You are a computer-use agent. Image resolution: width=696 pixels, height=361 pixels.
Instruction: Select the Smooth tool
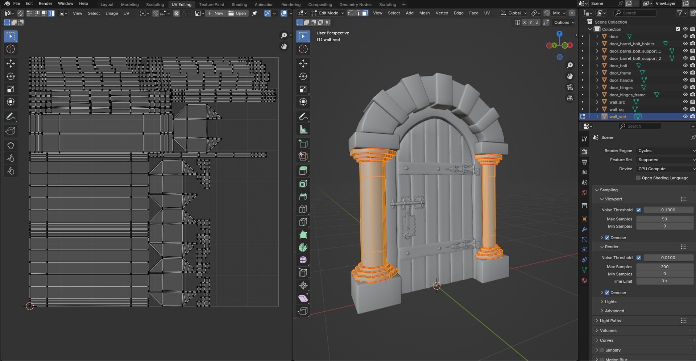point(303,260)
